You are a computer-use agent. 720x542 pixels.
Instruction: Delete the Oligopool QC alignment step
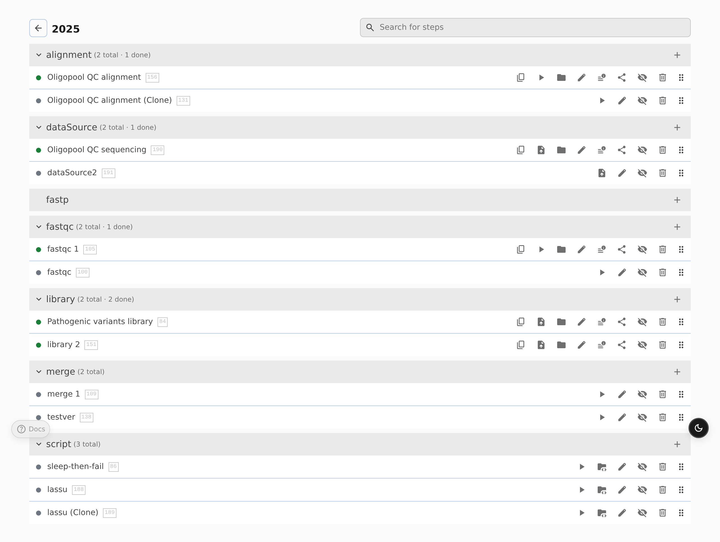click(x=662, y=77)
